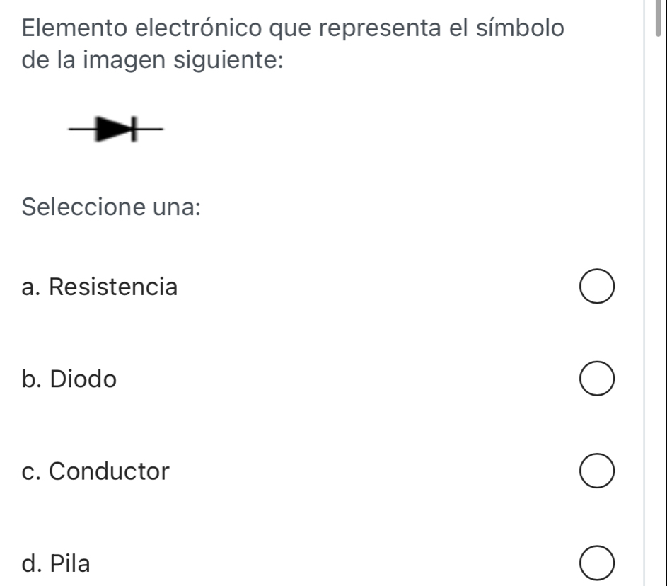
Task: Click the "d. Pila" answer text
Action: click(57, 563)
